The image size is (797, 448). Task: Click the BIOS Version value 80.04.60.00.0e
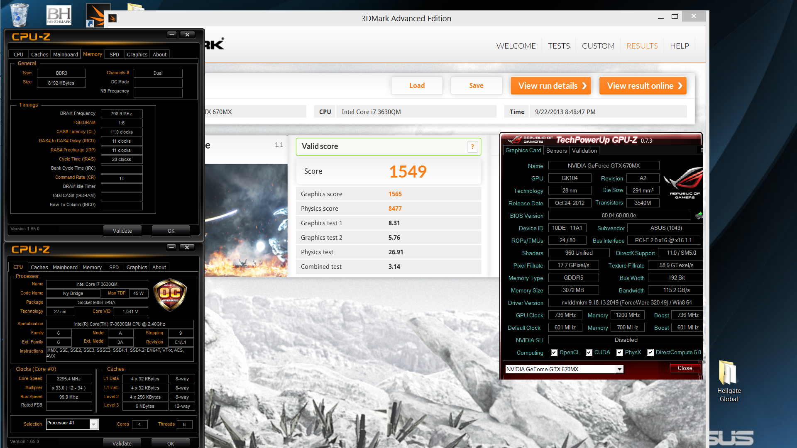[619, 215]
